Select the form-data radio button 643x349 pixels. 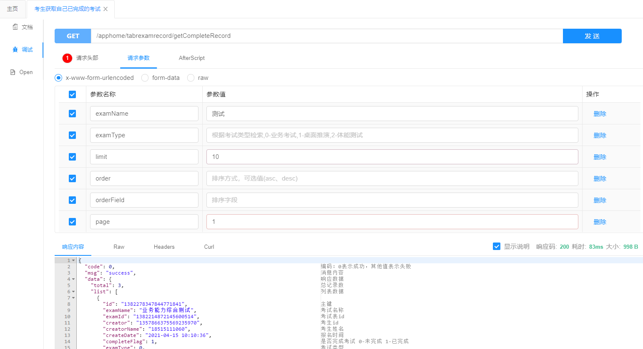145,78
